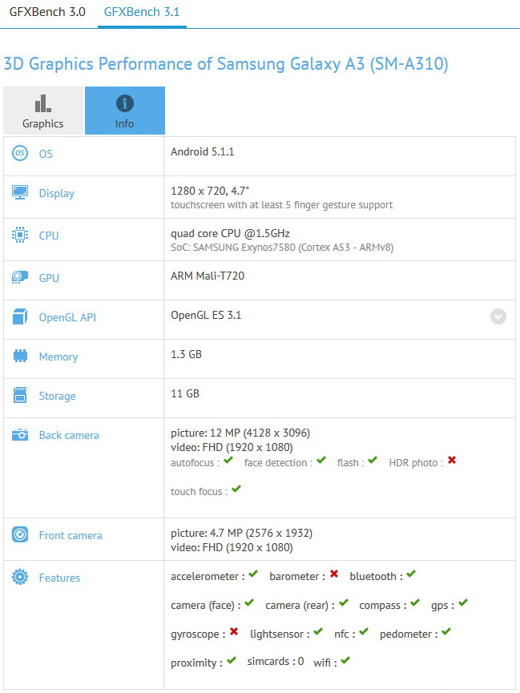This screenshot has width=520, height=693.
Task: Click the CPU label
Action: tap(49, 236)
